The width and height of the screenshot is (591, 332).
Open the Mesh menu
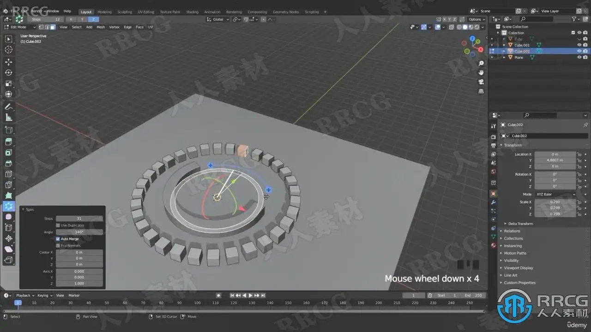coord(101,27)
